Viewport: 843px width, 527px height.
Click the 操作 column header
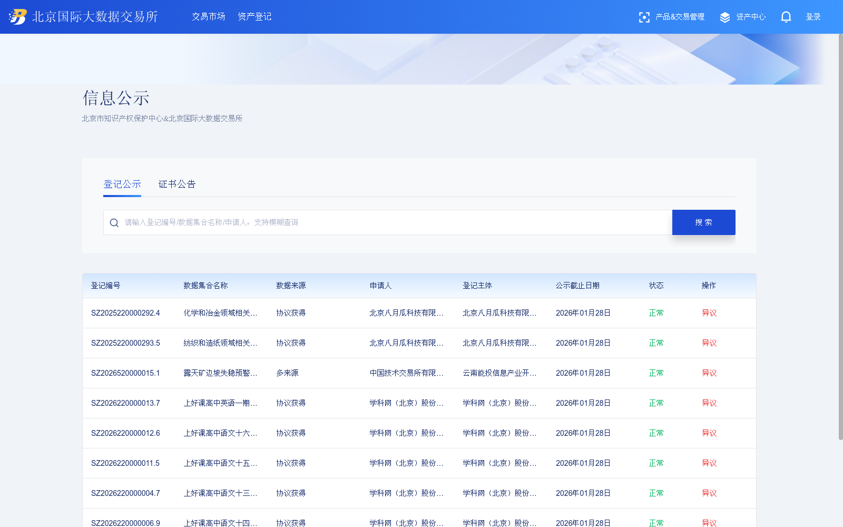(709, 286)
